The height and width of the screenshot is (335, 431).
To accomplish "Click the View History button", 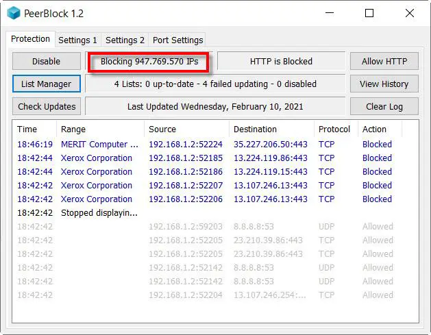I will [384, 84].
